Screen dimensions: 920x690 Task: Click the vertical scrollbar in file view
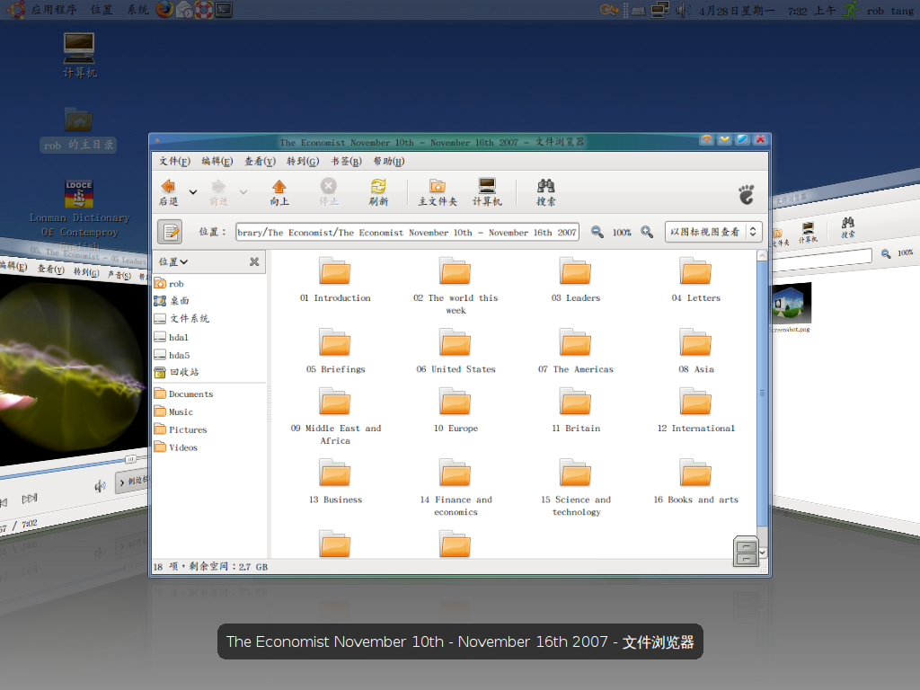pyautogui.click(x=762, y=394)
